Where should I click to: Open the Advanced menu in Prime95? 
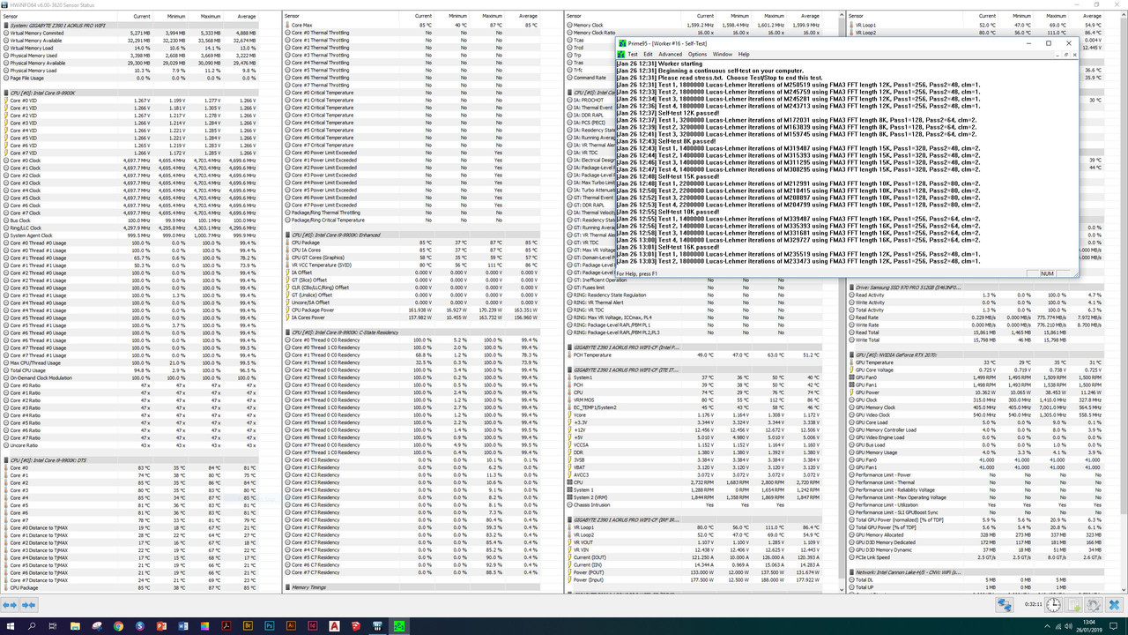tap(671, 54)
